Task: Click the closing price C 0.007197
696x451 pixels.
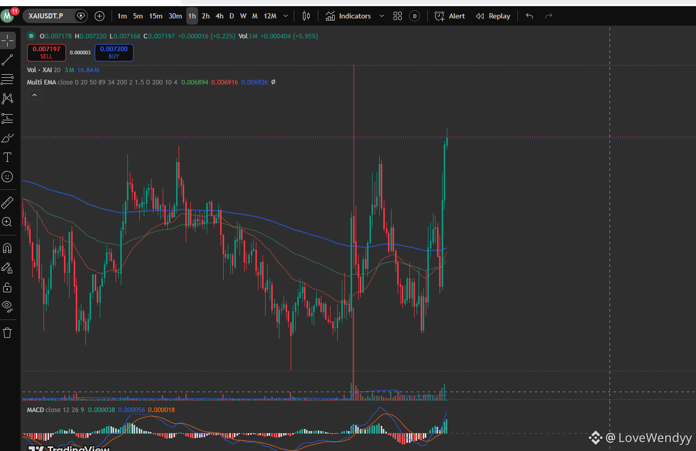Action: pyautogui.click(x=159, y=36)
